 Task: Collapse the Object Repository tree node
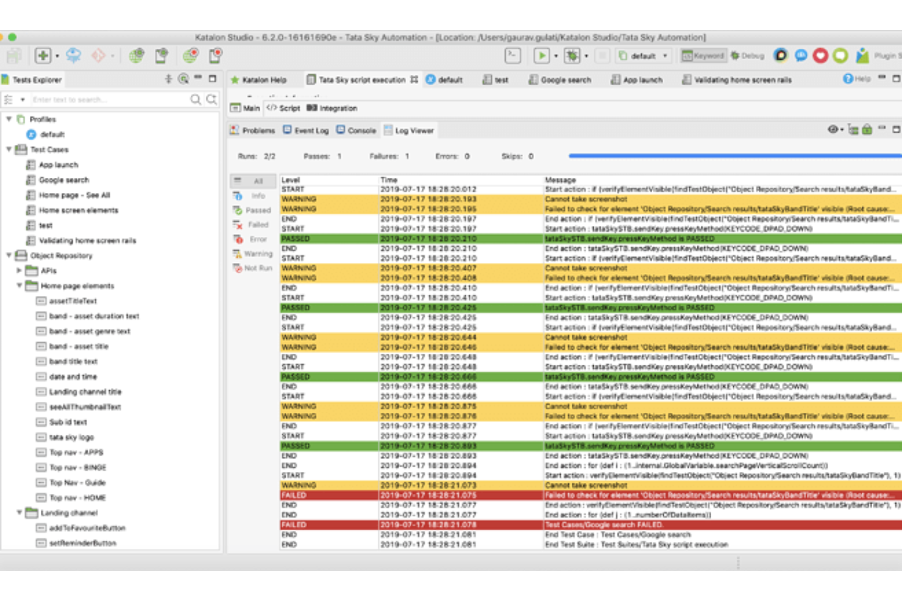(x=10, y=256)
